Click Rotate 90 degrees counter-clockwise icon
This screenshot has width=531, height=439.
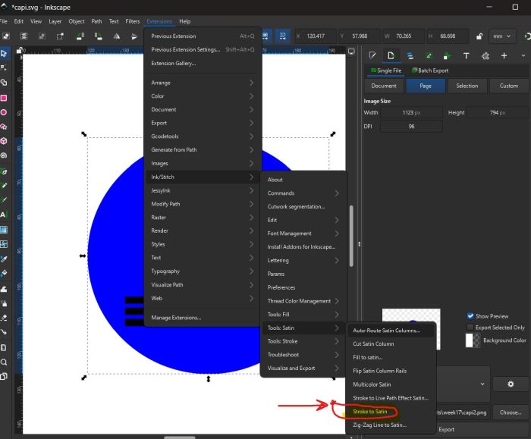pyautogui.click(x=80, y=36)
